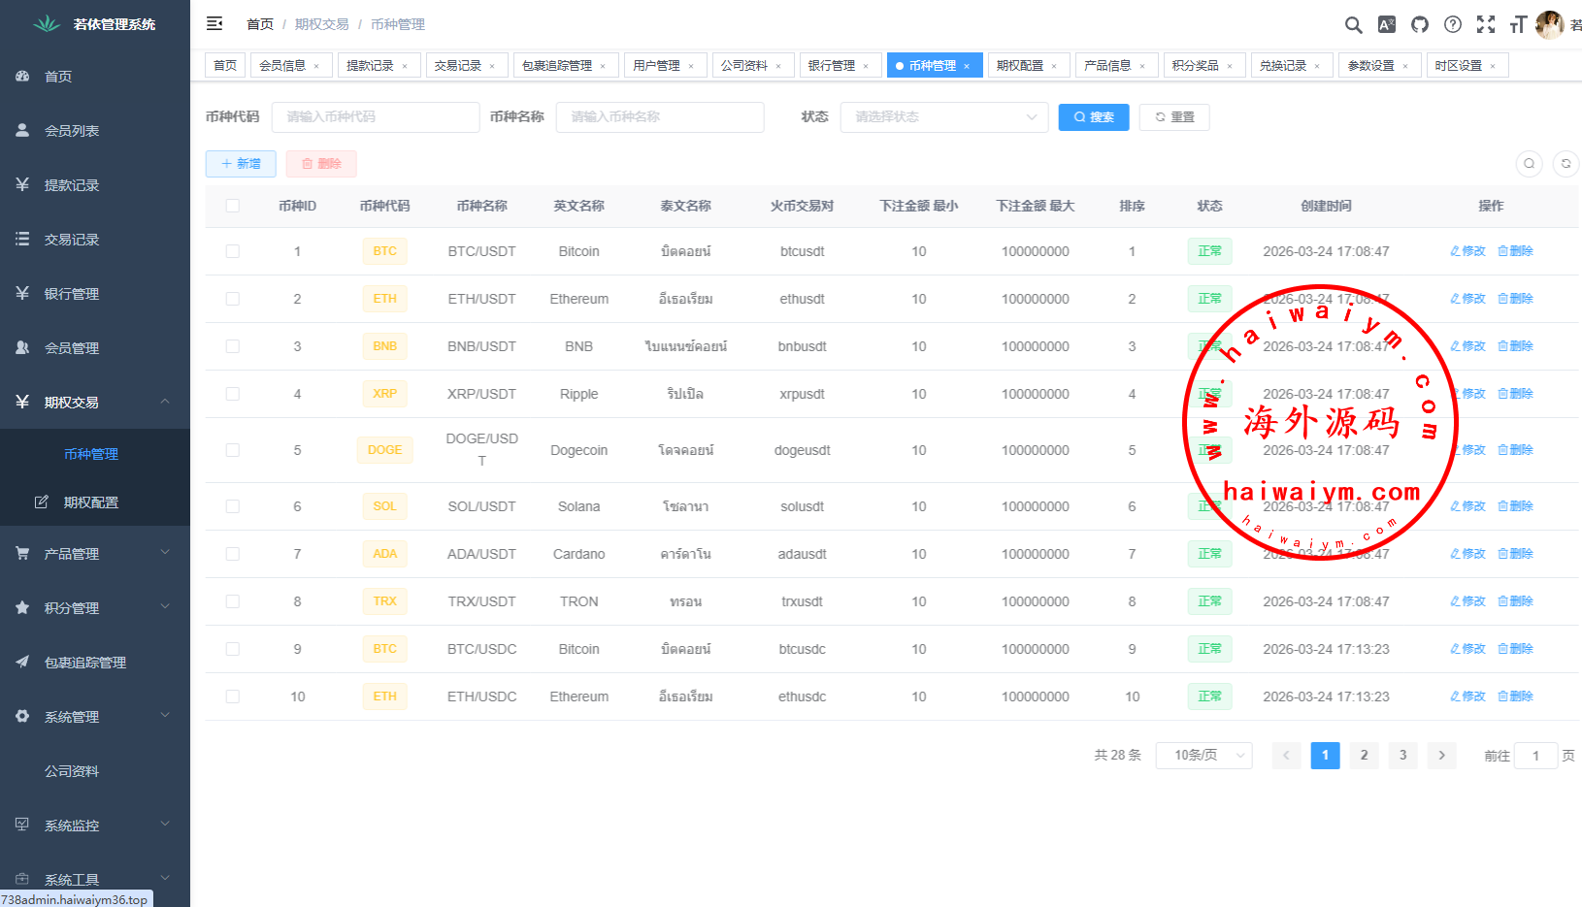This screenshot has height=907, width=1582.
Task: Close the 会员信息 tab
Action: pos(316,66)
